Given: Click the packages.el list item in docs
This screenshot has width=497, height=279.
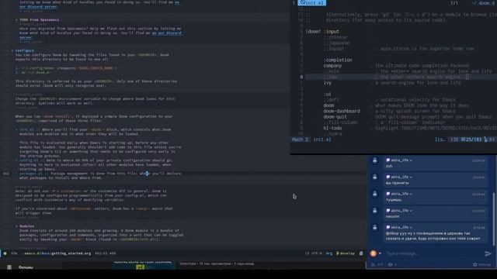Looking at the screenshot, I should (31, 174).
